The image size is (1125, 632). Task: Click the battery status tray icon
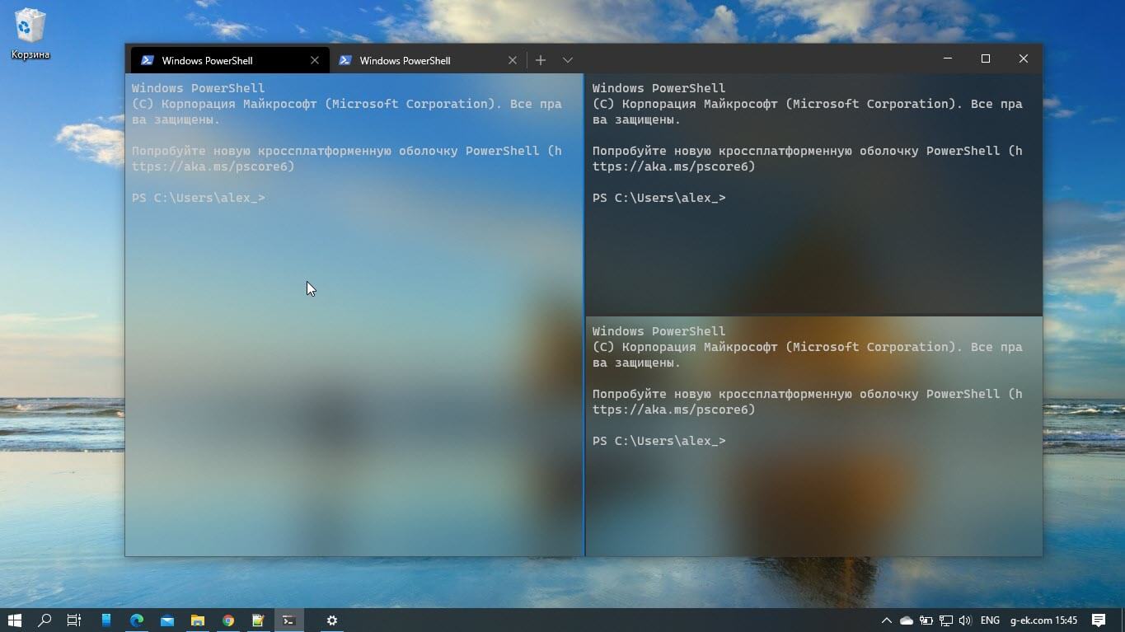[x=926, y=620]
